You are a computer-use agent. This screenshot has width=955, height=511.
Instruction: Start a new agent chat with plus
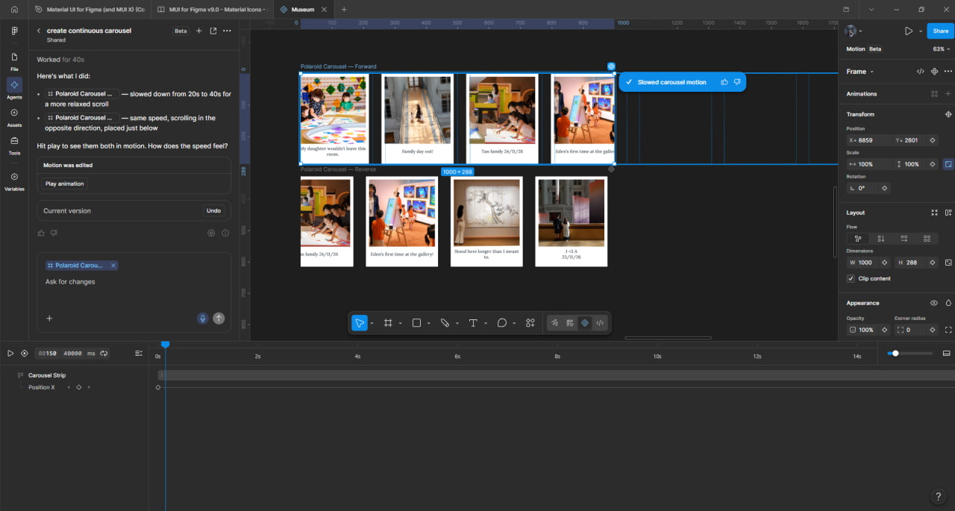(x=198, y=31)
